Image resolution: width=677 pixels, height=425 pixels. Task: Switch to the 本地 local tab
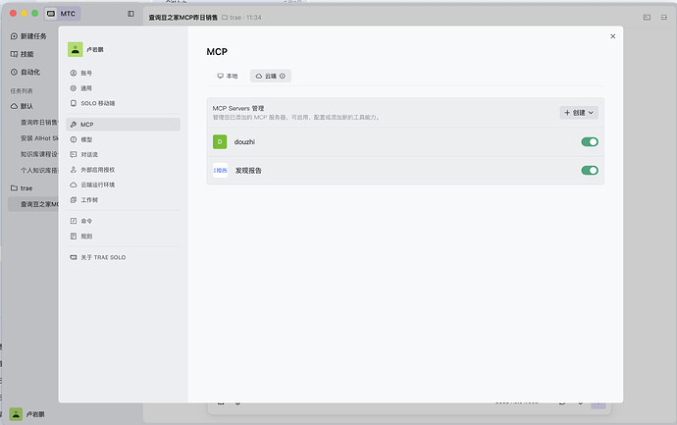point(228,76)
